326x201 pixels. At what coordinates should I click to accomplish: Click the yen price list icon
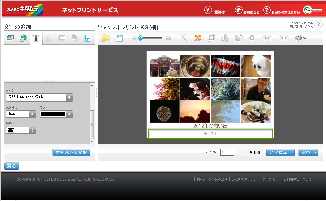[208, 10]
